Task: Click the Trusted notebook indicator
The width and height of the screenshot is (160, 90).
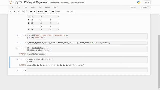Action: (133, 7)
